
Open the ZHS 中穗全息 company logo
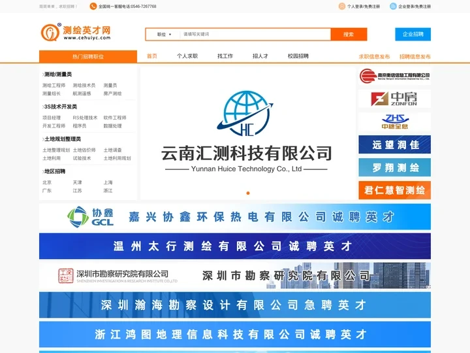[394, 122]
